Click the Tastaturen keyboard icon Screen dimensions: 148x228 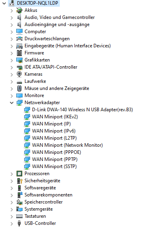[x=19, y=216]
